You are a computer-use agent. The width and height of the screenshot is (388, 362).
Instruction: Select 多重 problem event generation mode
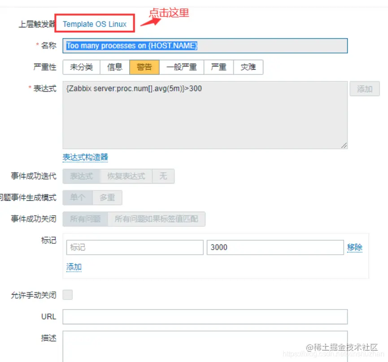[x=107, y=198]
